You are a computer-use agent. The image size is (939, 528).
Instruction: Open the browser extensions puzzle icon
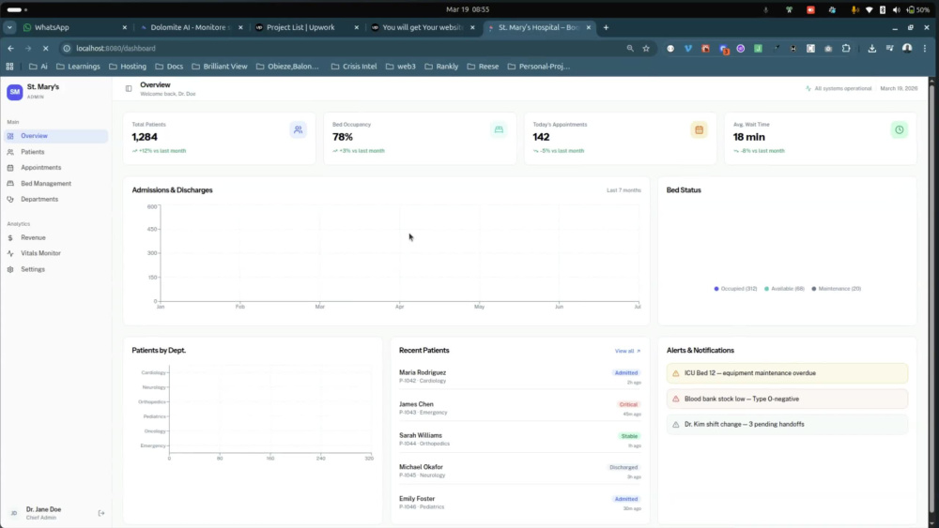[x=846, y=49]
